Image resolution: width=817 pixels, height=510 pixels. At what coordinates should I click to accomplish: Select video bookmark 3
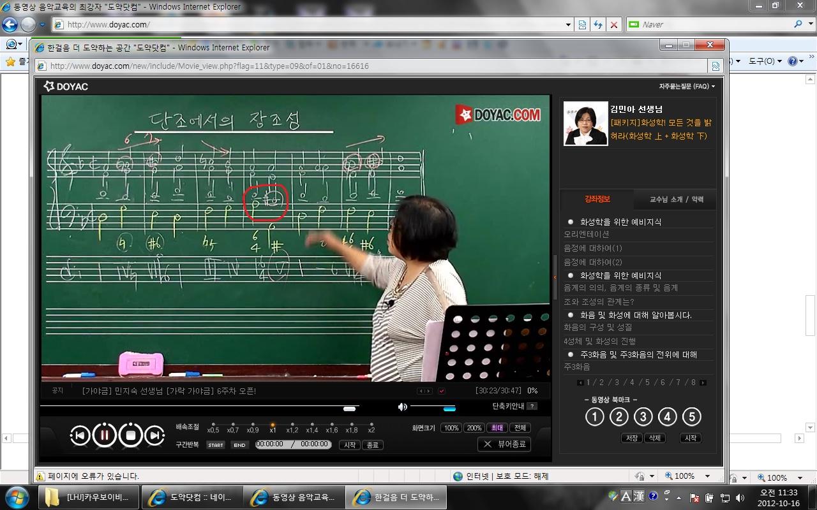tap(643, 417)
